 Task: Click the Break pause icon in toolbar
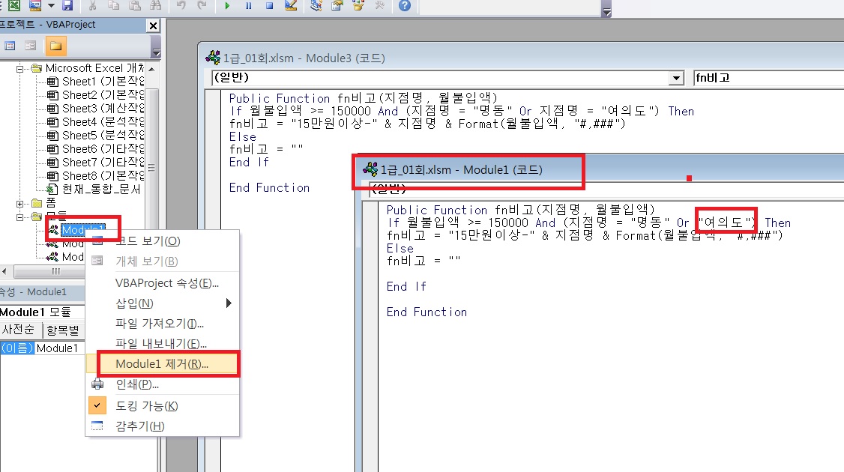pyautogui.click(x=248, y=6)
